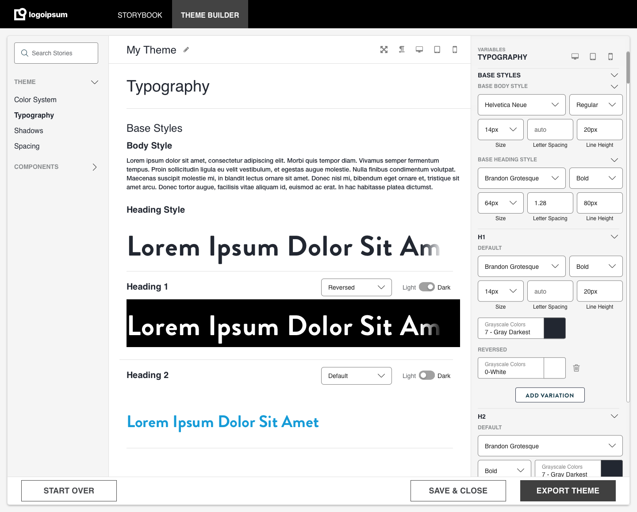
Task: Switch preview to mobile view
Action: pyautogui.click(x=455, y=50)
